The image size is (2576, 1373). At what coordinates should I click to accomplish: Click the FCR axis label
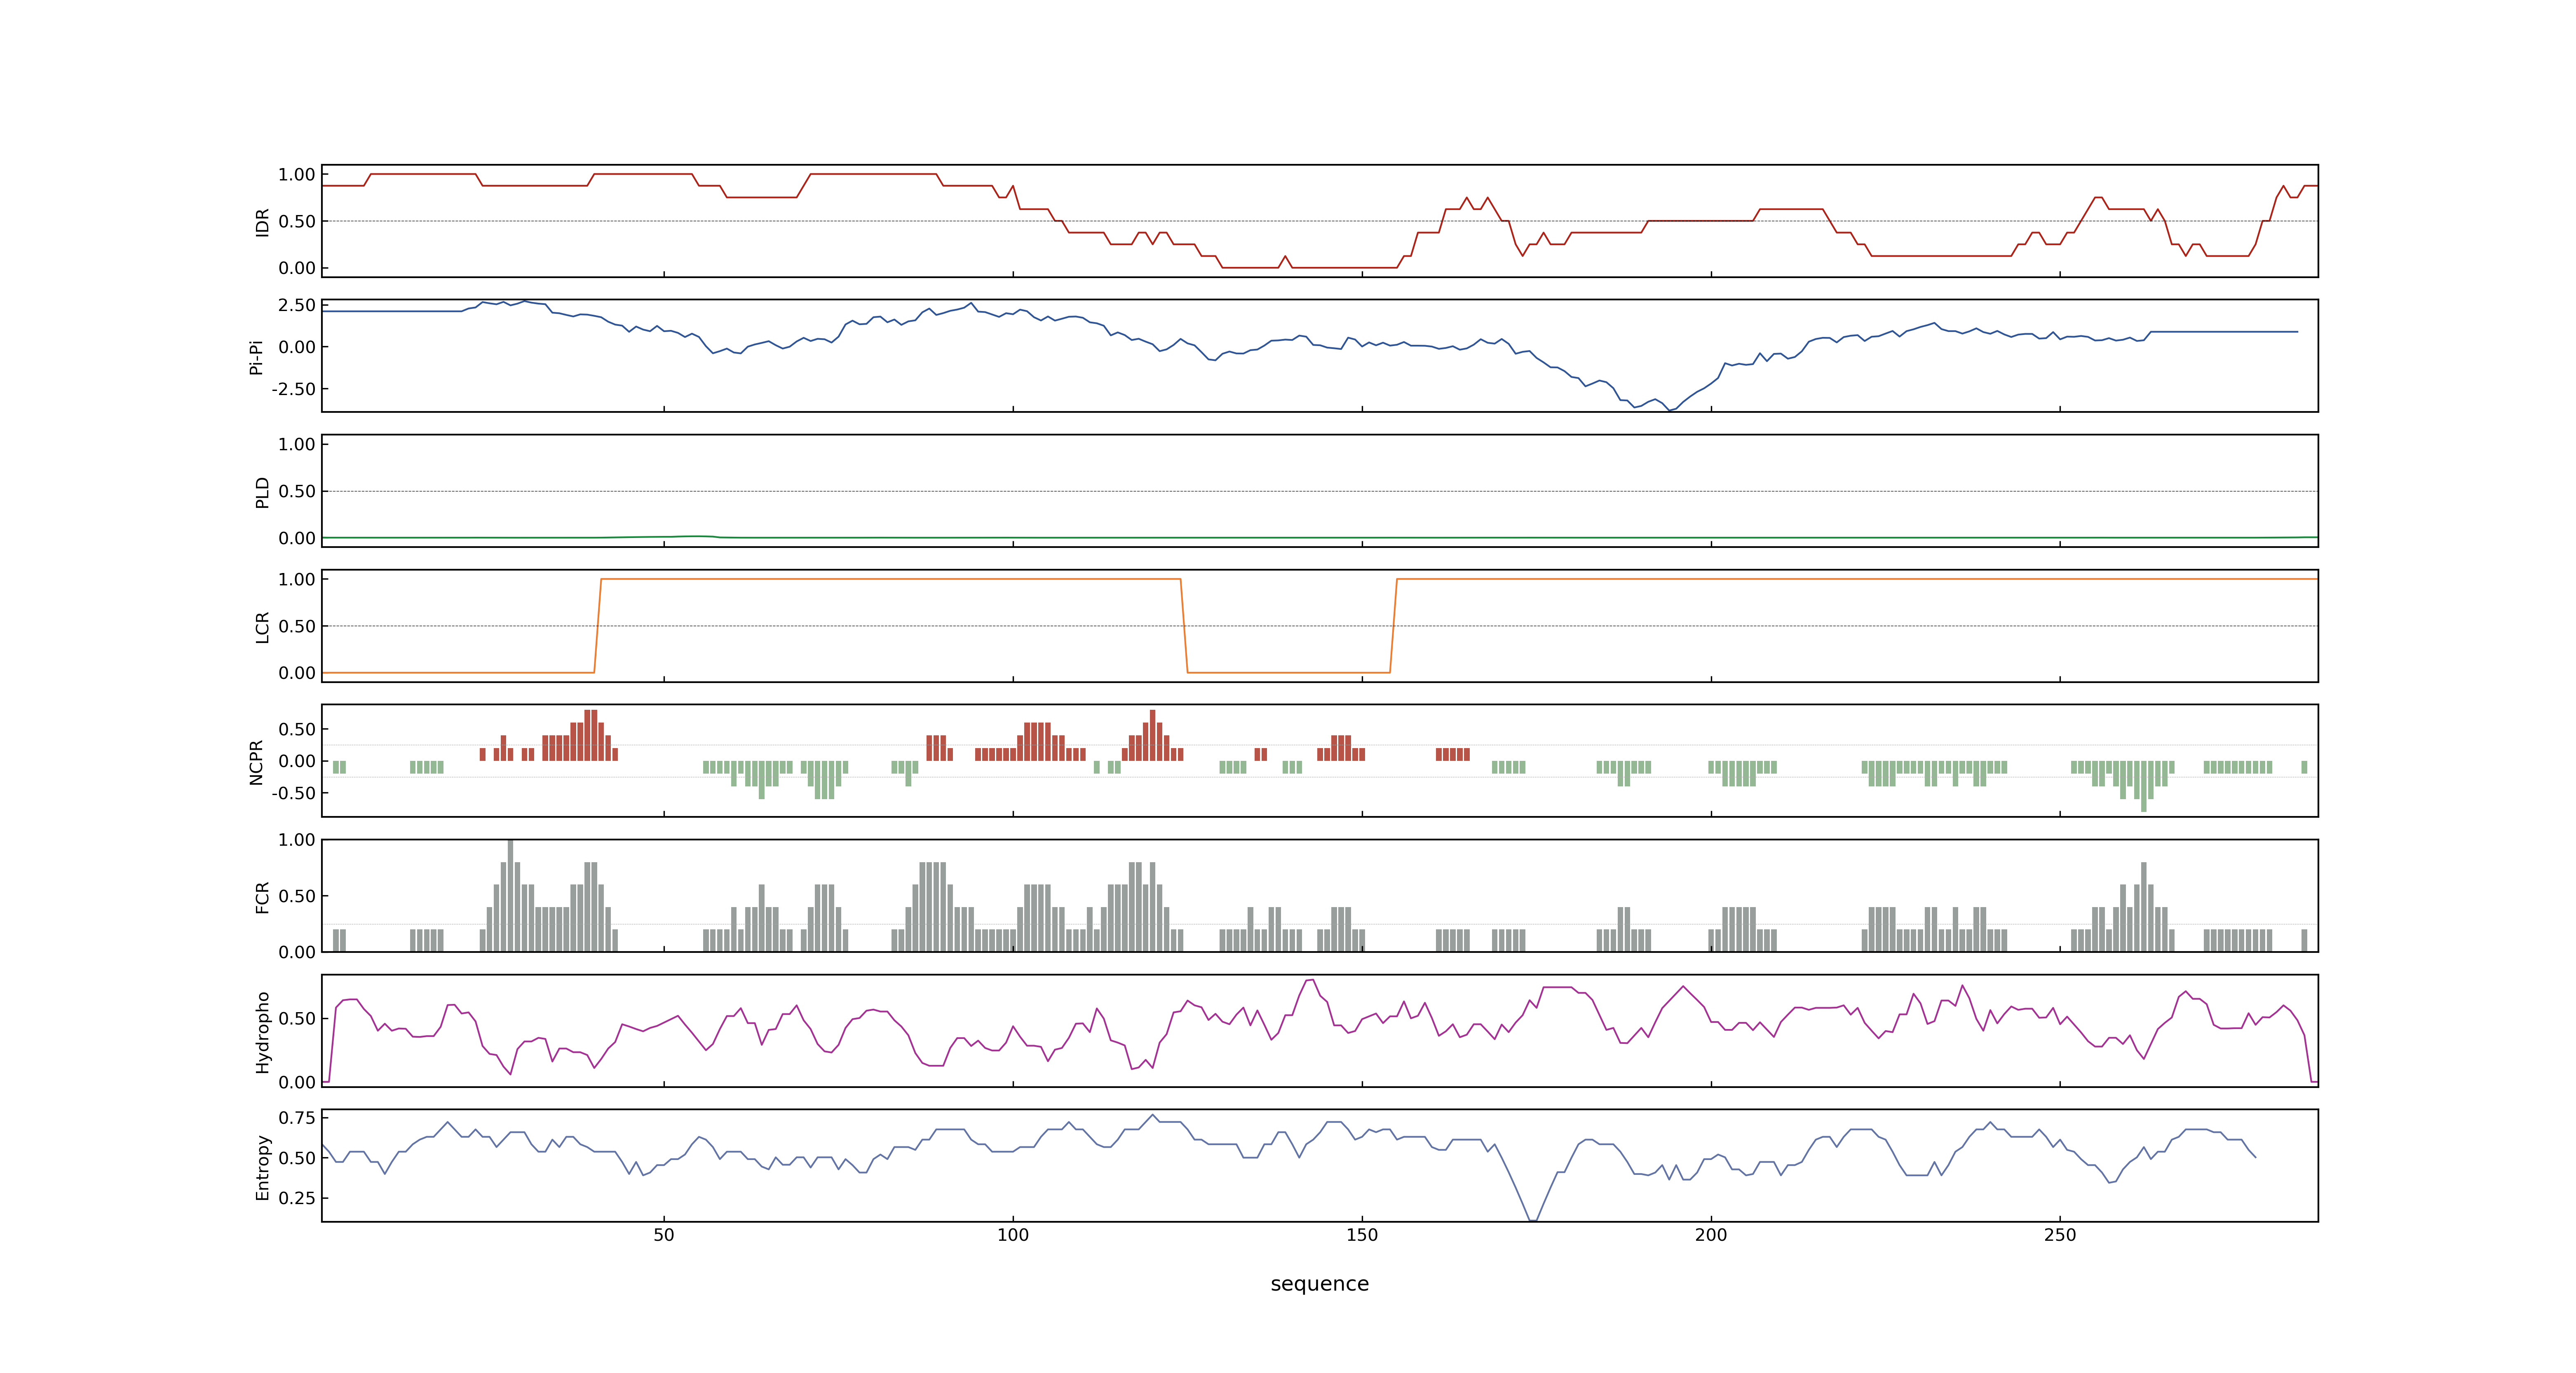click(x=262, y=896)
